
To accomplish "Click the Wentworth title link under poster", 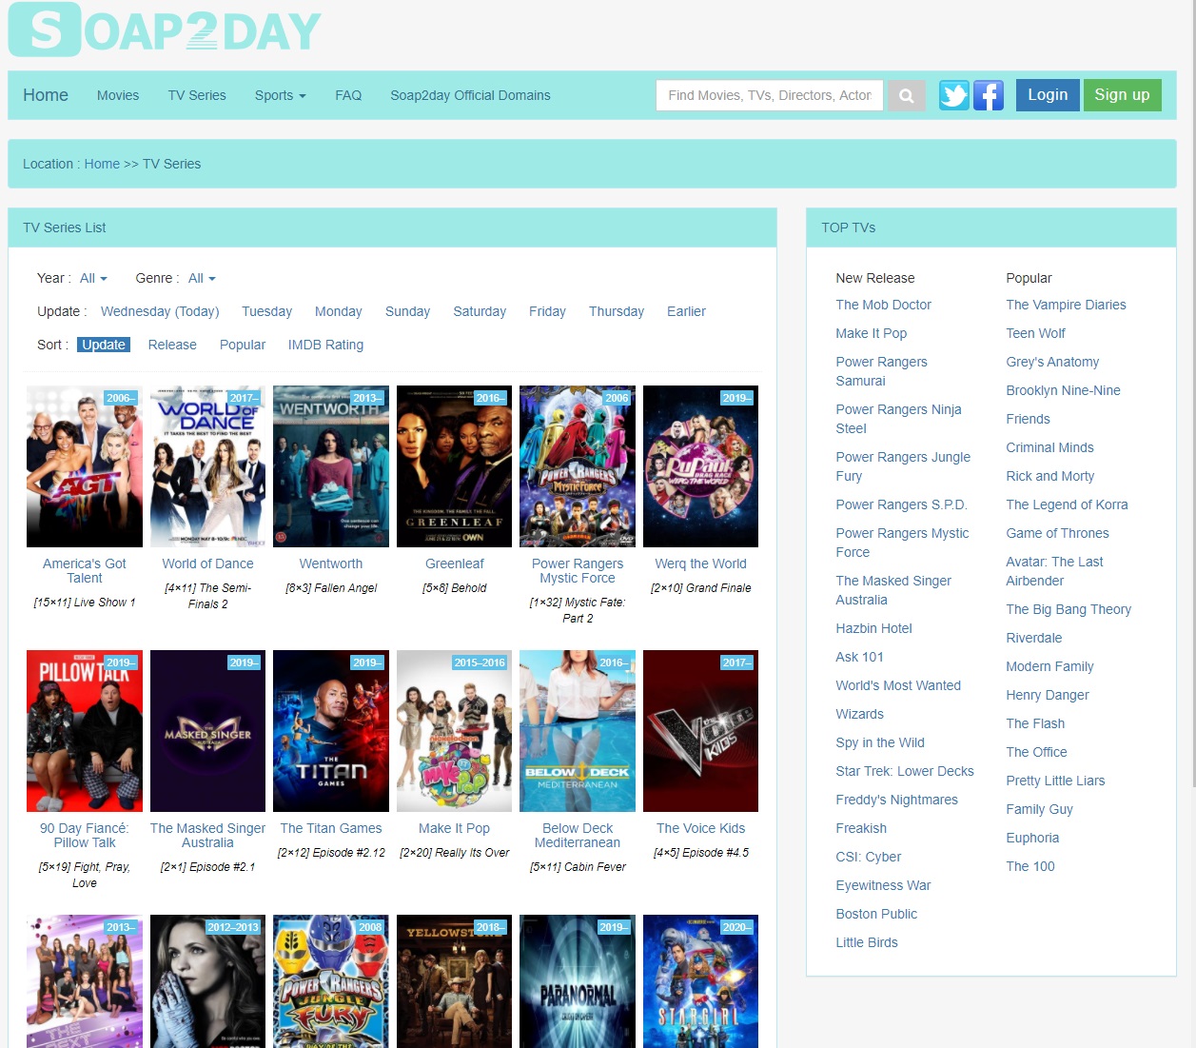I will [331, 564].
